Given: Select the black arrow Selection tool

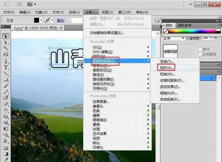Looking at the screenshot, I should click(x=6, y=36).
